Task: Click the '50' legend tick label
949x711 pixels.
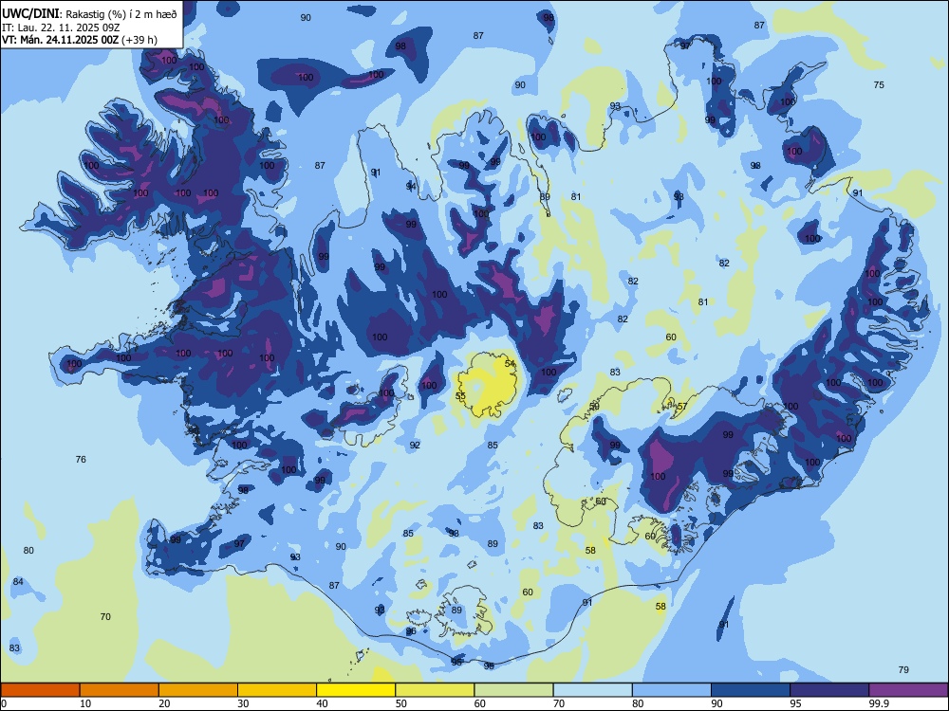Action: tap(400, 703)
